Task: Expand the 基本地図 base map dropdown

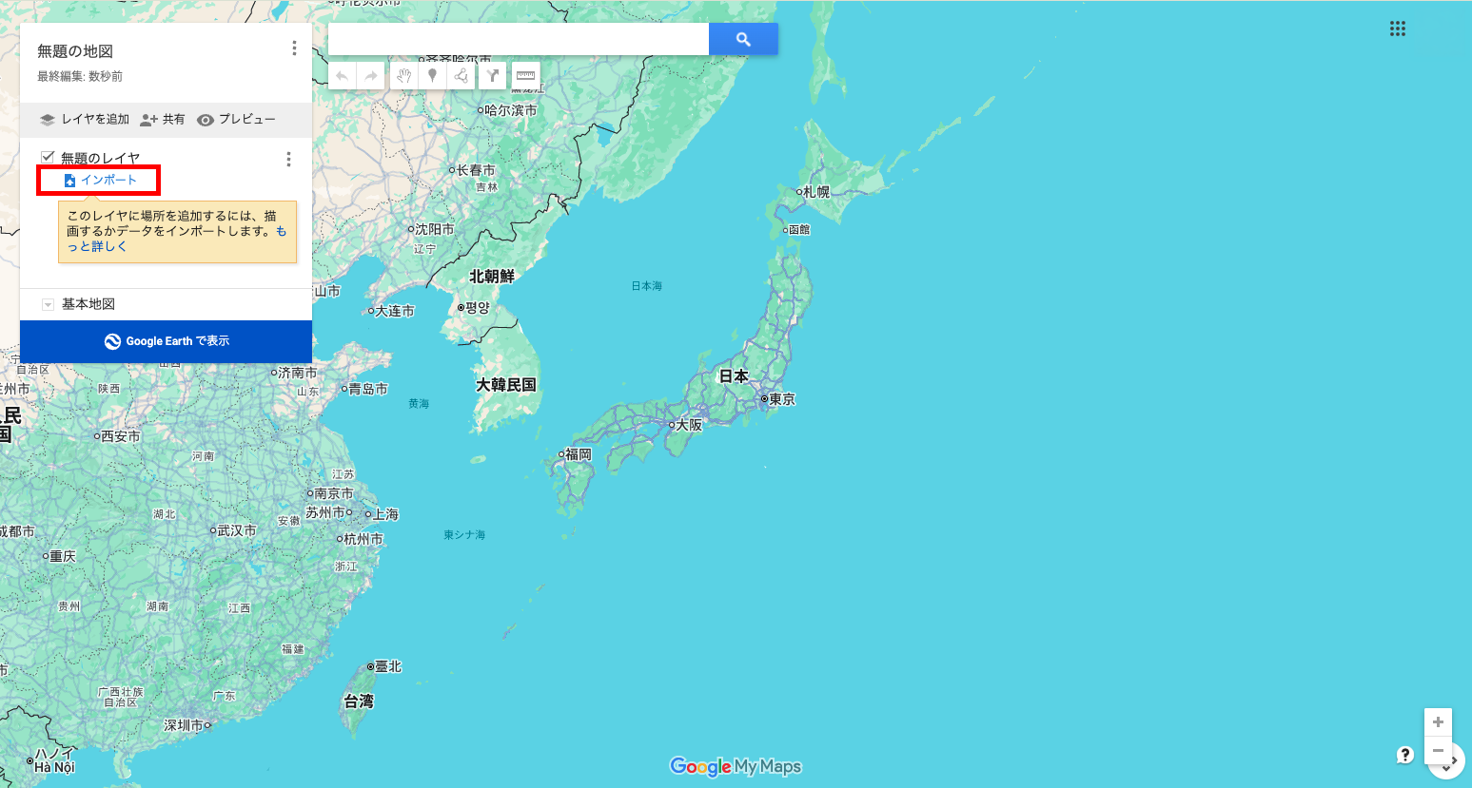Action: pyautogui.click(x=48, y=304)
